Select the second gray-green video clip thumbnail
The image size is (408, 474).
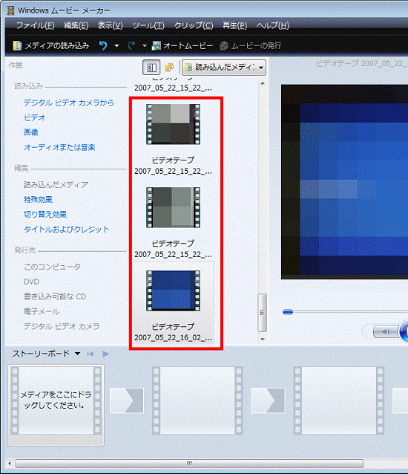click(173, 207)
